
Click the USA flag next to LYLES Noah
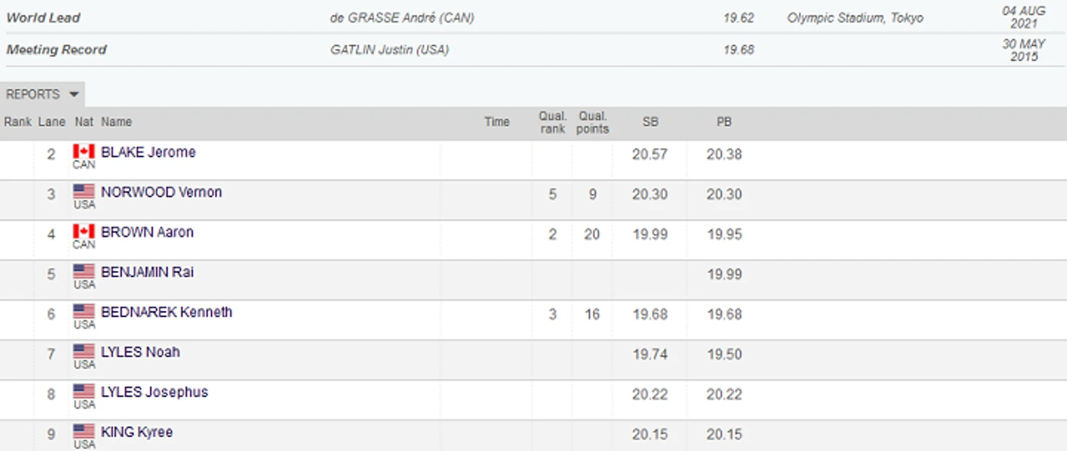pyautogui.click(x=84, y=352)
